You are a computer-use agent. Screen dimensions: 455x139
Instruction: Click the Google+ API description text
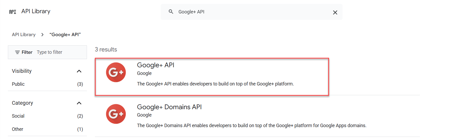(x=215, y=84)
